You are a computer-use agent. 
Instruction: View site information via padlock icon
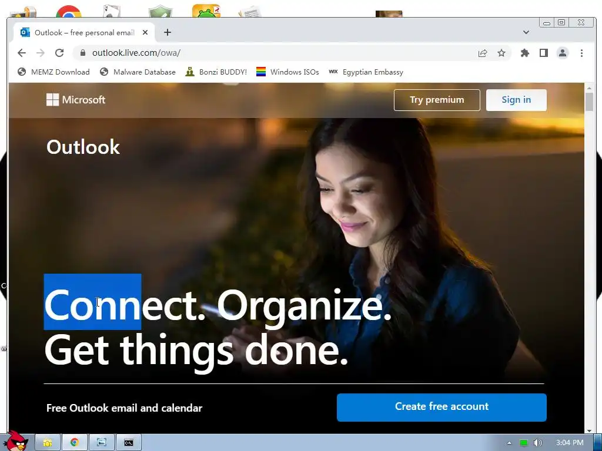[x=82, y=53]
